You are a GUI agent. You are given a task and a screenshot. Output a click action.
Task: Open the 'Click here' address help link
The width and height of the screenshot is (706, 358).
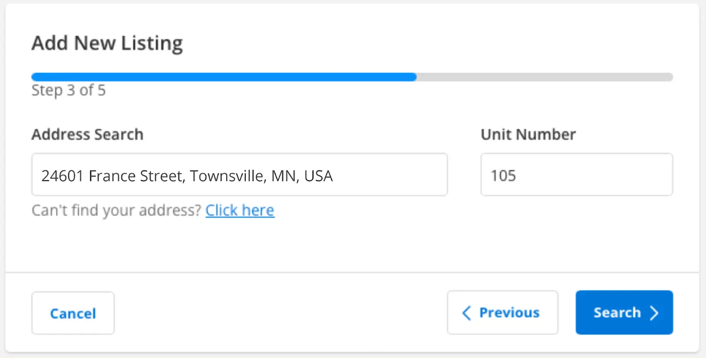(x=240, y=210)
